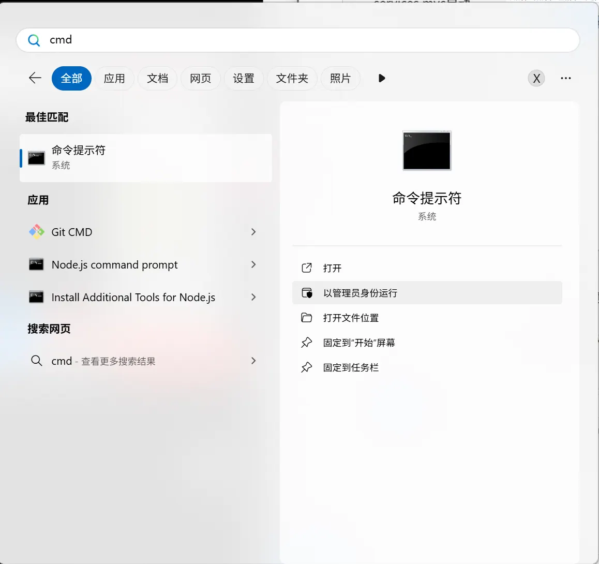Expand Install Additional Tools for Node.js chevron
This screenshot has height=564, width=599.
[253, 297]
